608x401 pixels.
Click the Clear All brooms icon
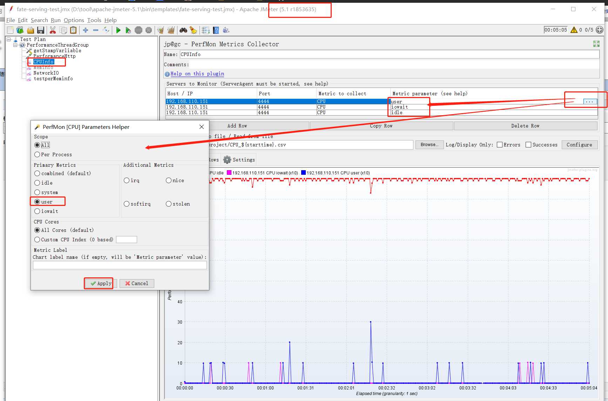171,30
